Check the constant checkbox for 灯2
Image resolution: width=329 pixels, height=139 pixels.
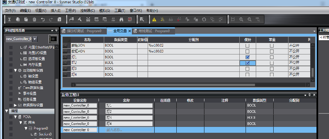click(272, 63)
